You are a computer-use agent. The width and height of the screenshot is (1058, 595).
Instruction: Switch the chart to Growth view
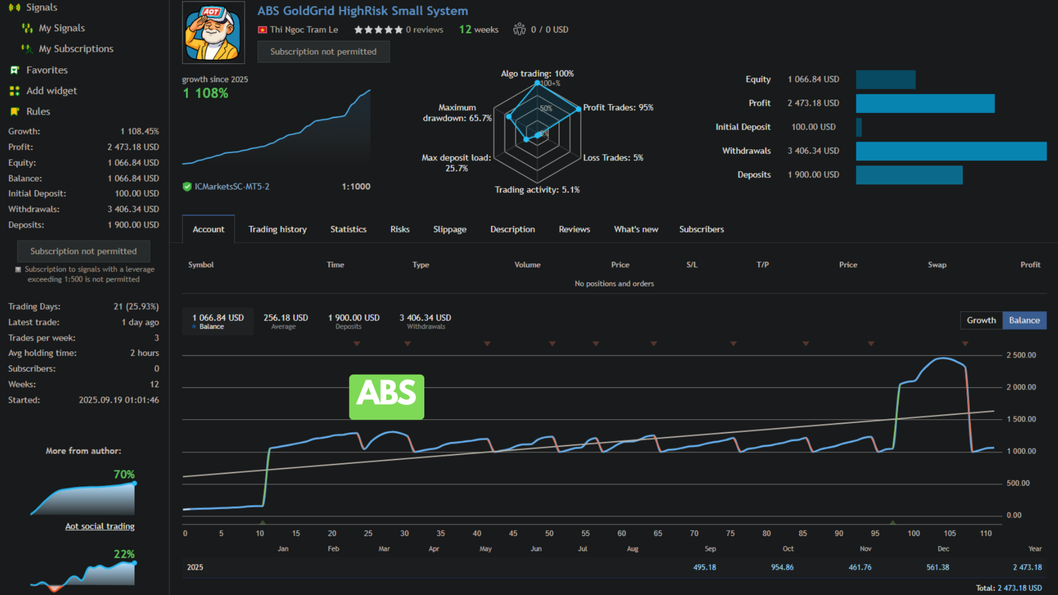981,320
